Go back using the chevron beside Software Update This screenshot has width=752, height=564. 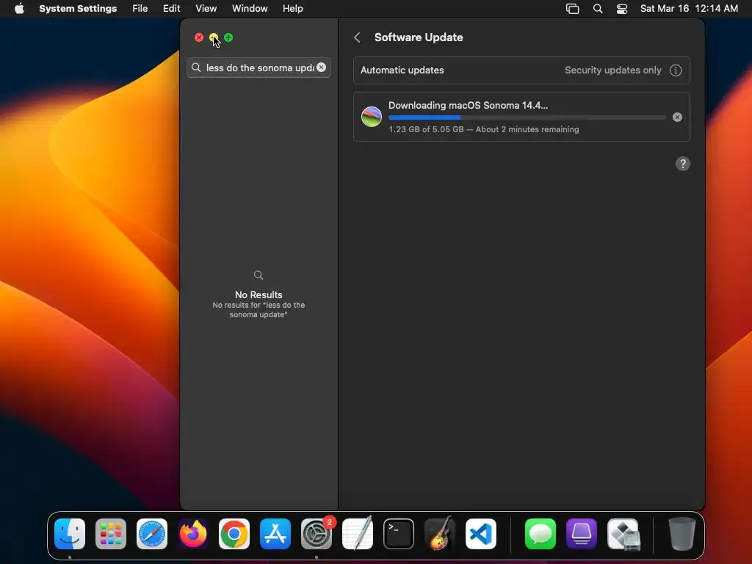358,37
